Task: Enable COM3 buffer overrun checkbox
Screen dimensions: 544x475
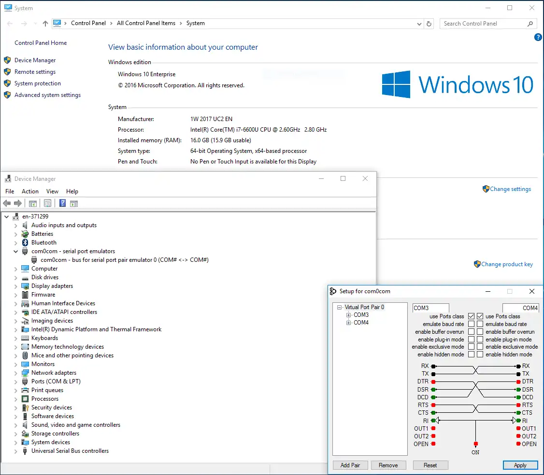Action: (471, 332)
